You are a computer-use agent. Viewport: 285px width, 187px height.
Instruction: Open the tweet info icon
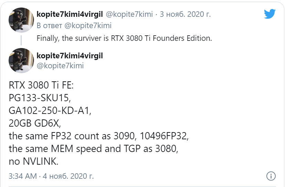point(271,176)
